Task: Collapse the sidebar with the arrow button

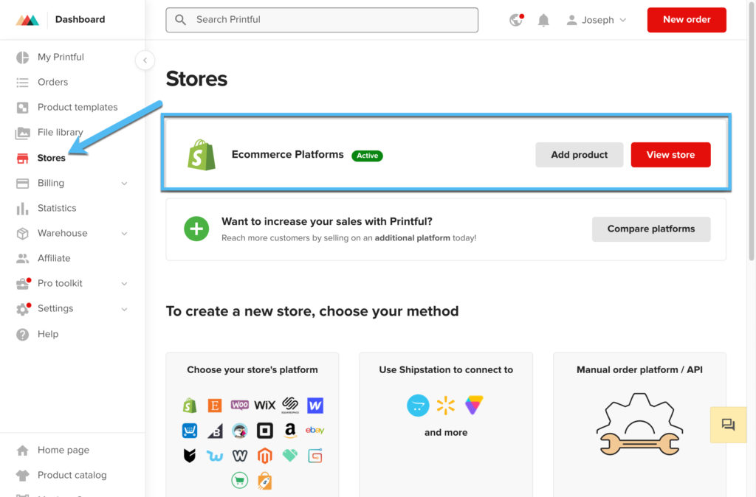Action: click(145, 60)
